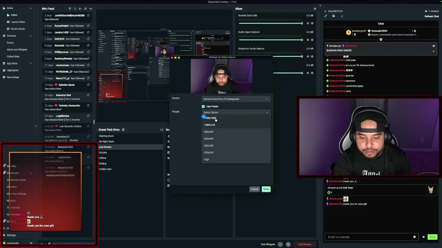Click the Done button

point(266,189)
